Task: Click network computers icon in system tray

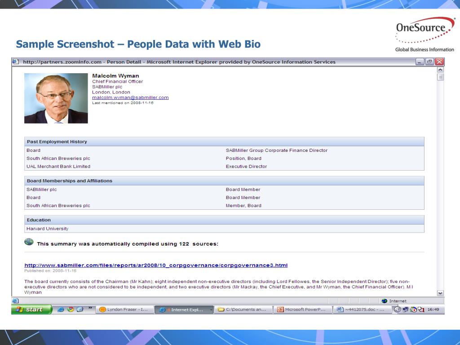Action: point(406,310)
